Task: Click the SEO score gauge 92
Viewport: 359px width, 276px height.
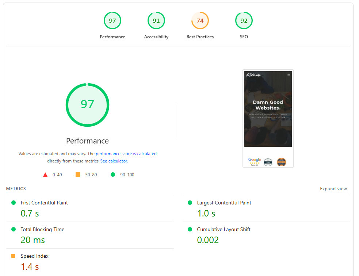Action: (x=244, y=21)
